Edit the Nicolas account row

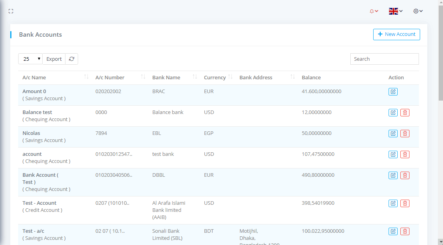393,134
